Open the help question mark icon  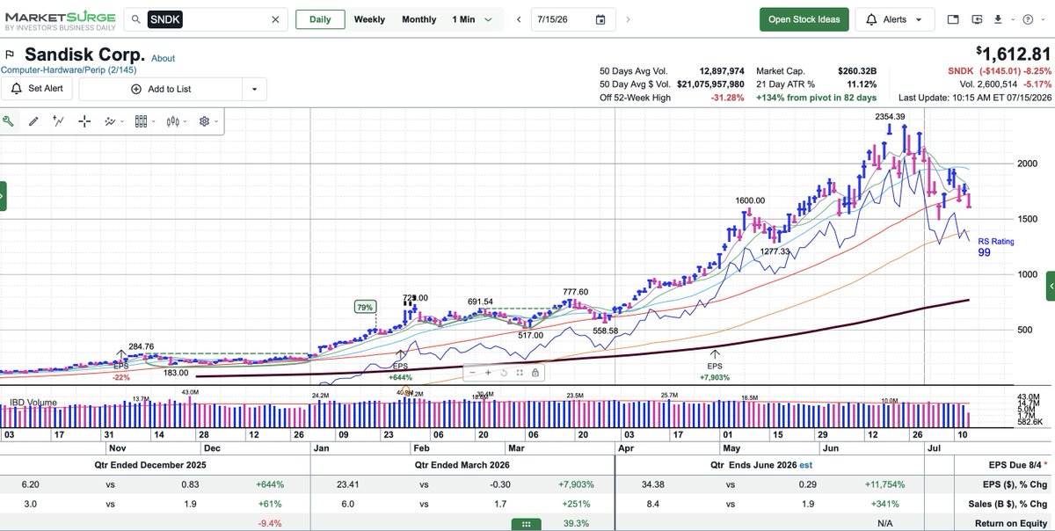[1029, 19]
